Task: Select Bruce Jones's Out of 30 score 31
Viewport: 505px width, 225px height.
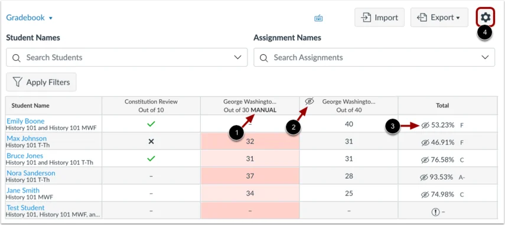Action: click(x=250, y=158)
